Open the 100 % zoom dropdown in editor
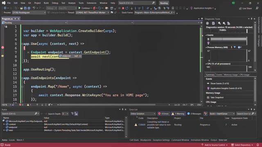This screenshot has height=147, width=262. coord(6,105)
